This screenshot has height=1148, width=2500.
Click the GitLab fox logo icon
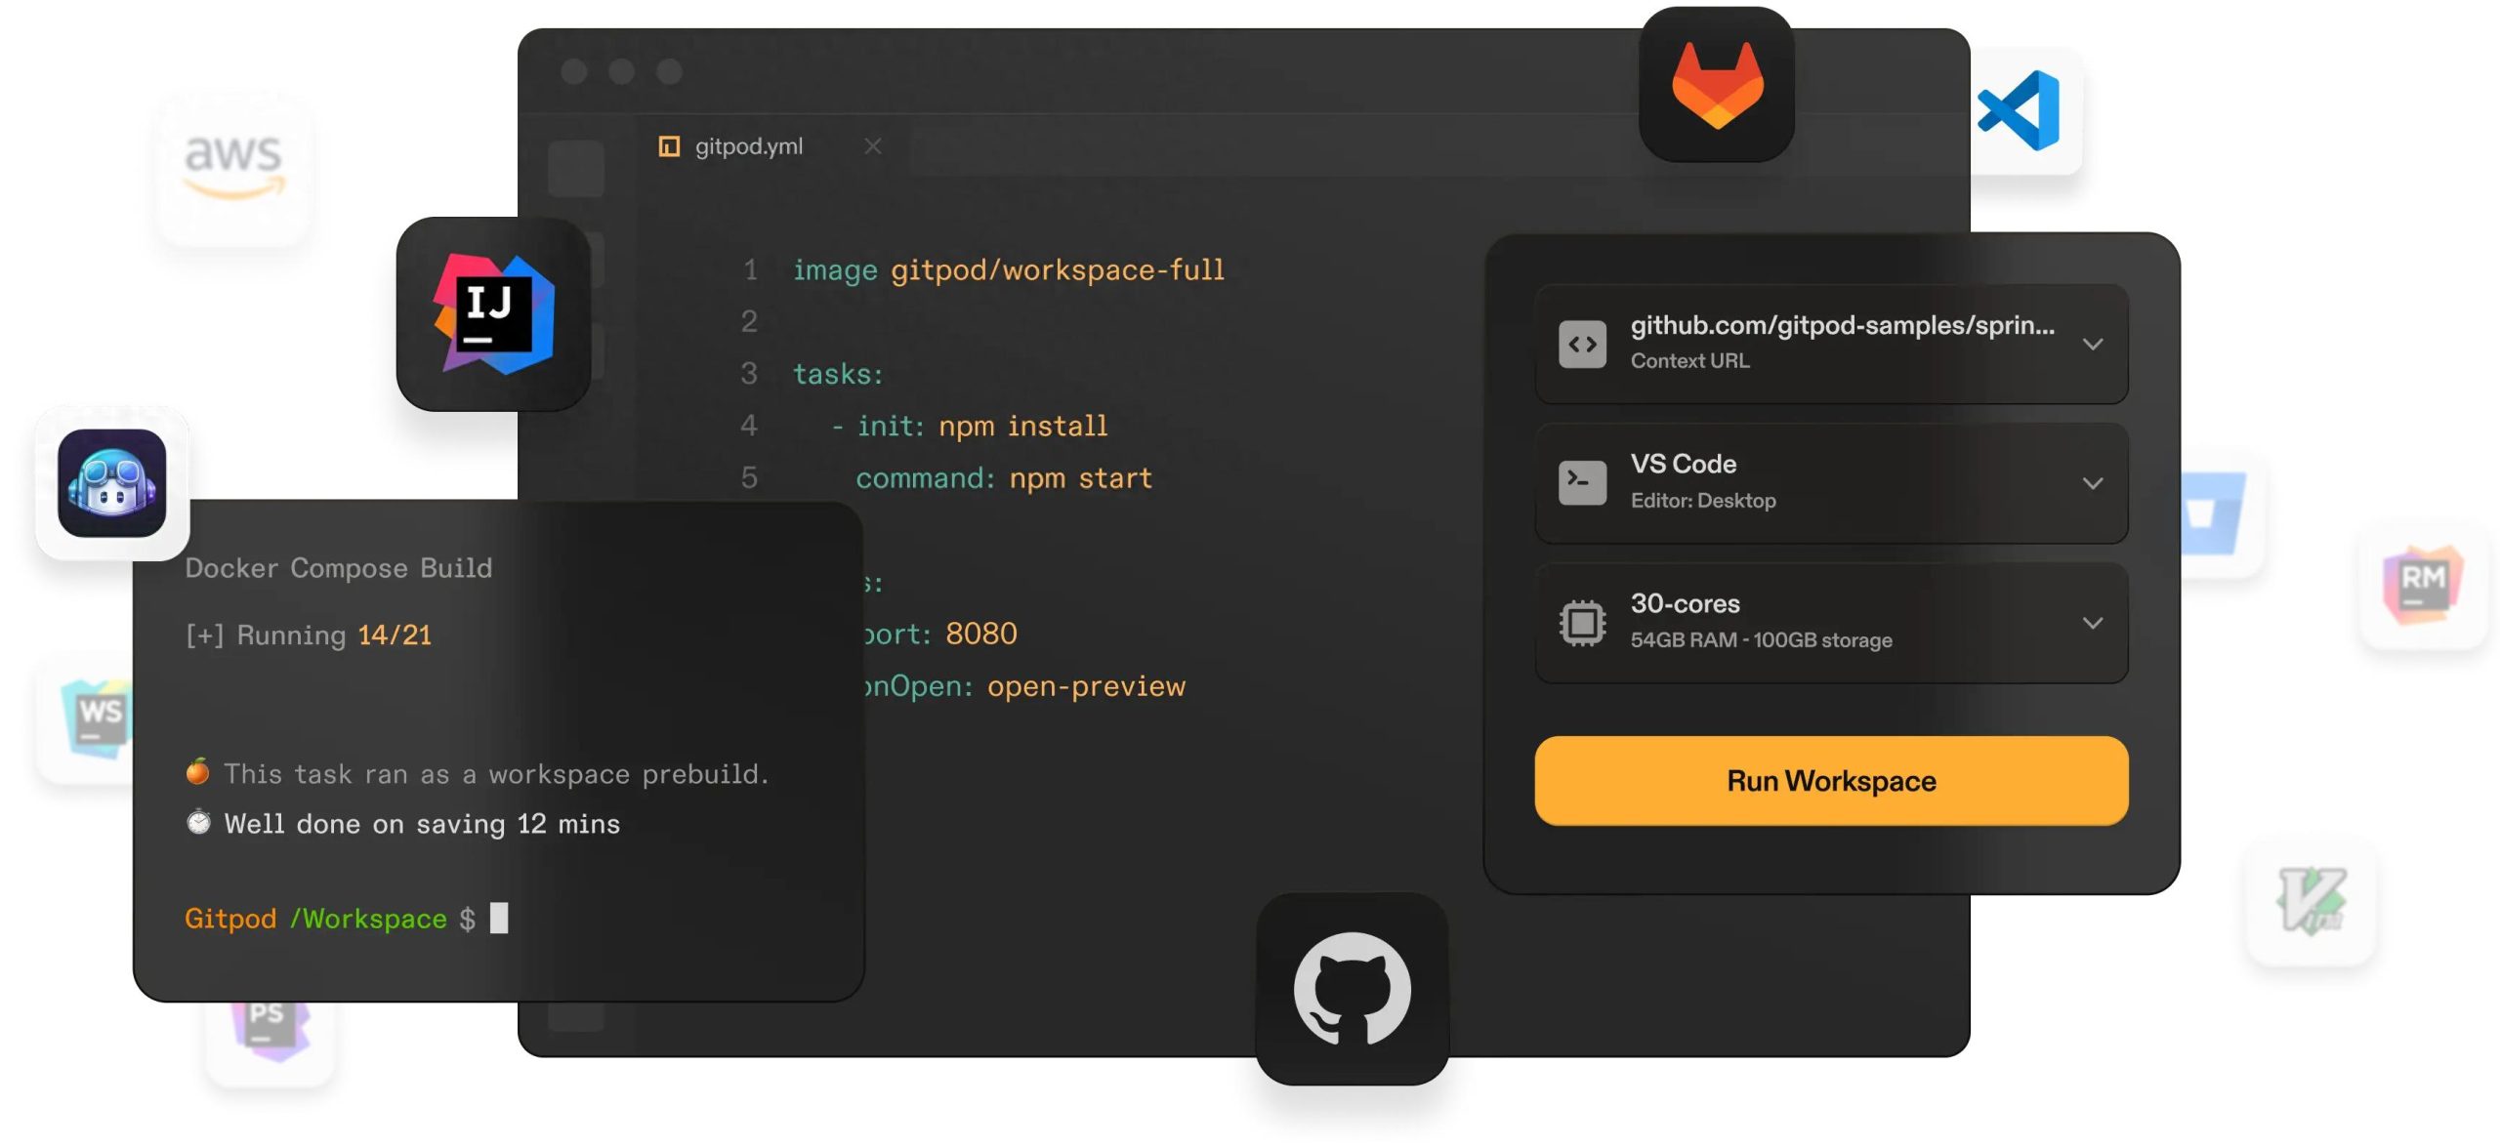click(1716, 86)
